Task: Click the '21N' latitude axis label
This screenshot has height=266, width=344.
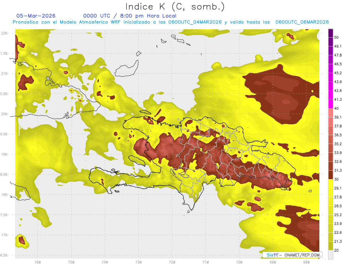Action: (4, 73)
